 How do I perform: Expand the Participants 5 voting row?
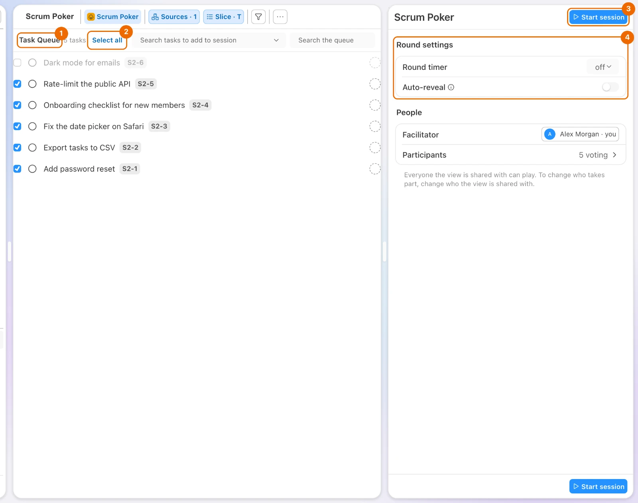point(510,155)
